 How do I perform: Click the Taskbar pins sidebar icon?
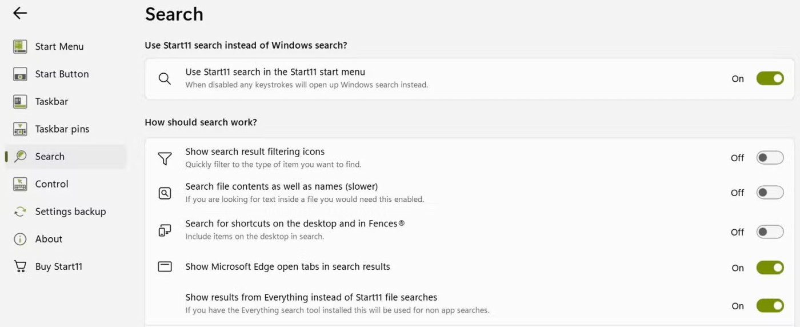click(20, 129)
